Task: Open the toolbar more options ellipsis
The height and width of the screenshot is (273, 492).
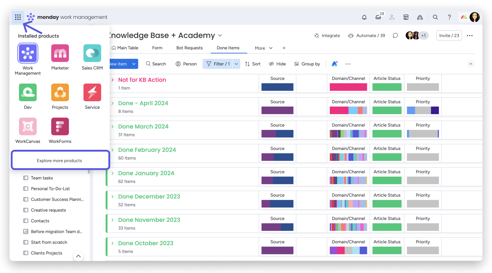Action: tap(348, 64)
